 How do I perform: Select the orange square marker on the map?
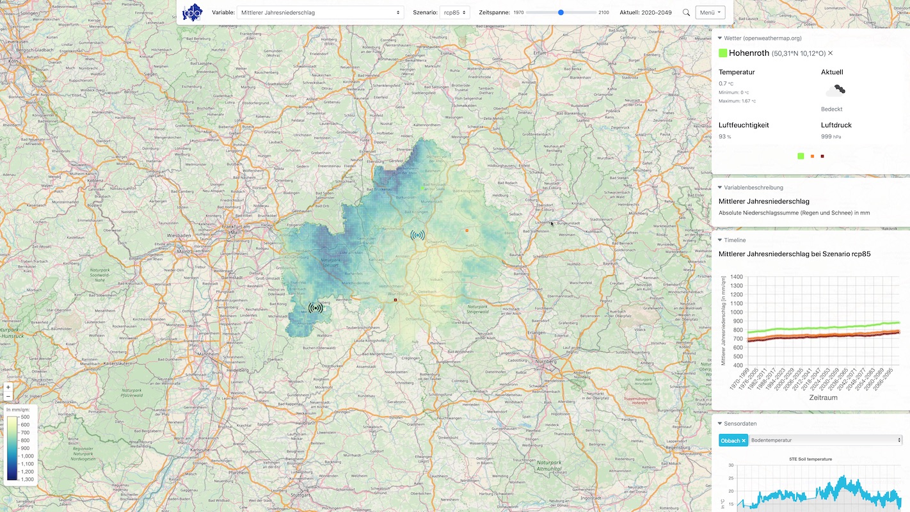pos(467,230)
